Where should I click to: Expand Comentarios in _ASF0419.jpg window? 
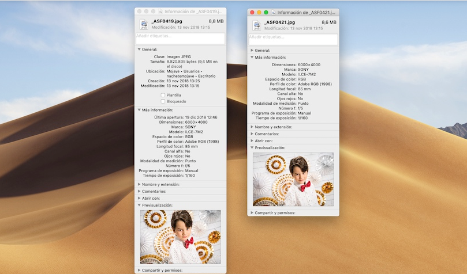coord(139,191)
